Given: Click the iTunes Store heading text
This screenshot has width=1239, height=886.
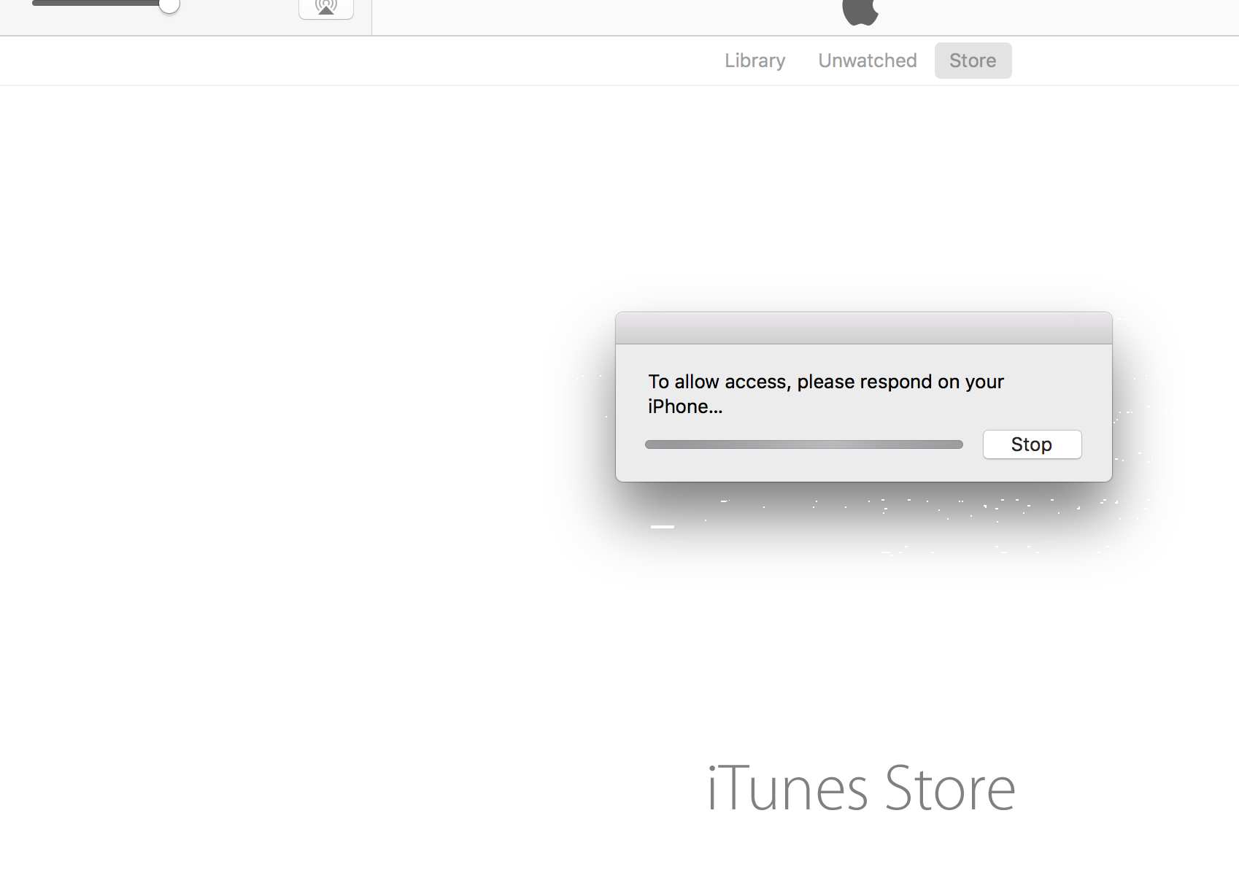Looking at the screenshot, I should pyautogui.click(x=861, y=788).
